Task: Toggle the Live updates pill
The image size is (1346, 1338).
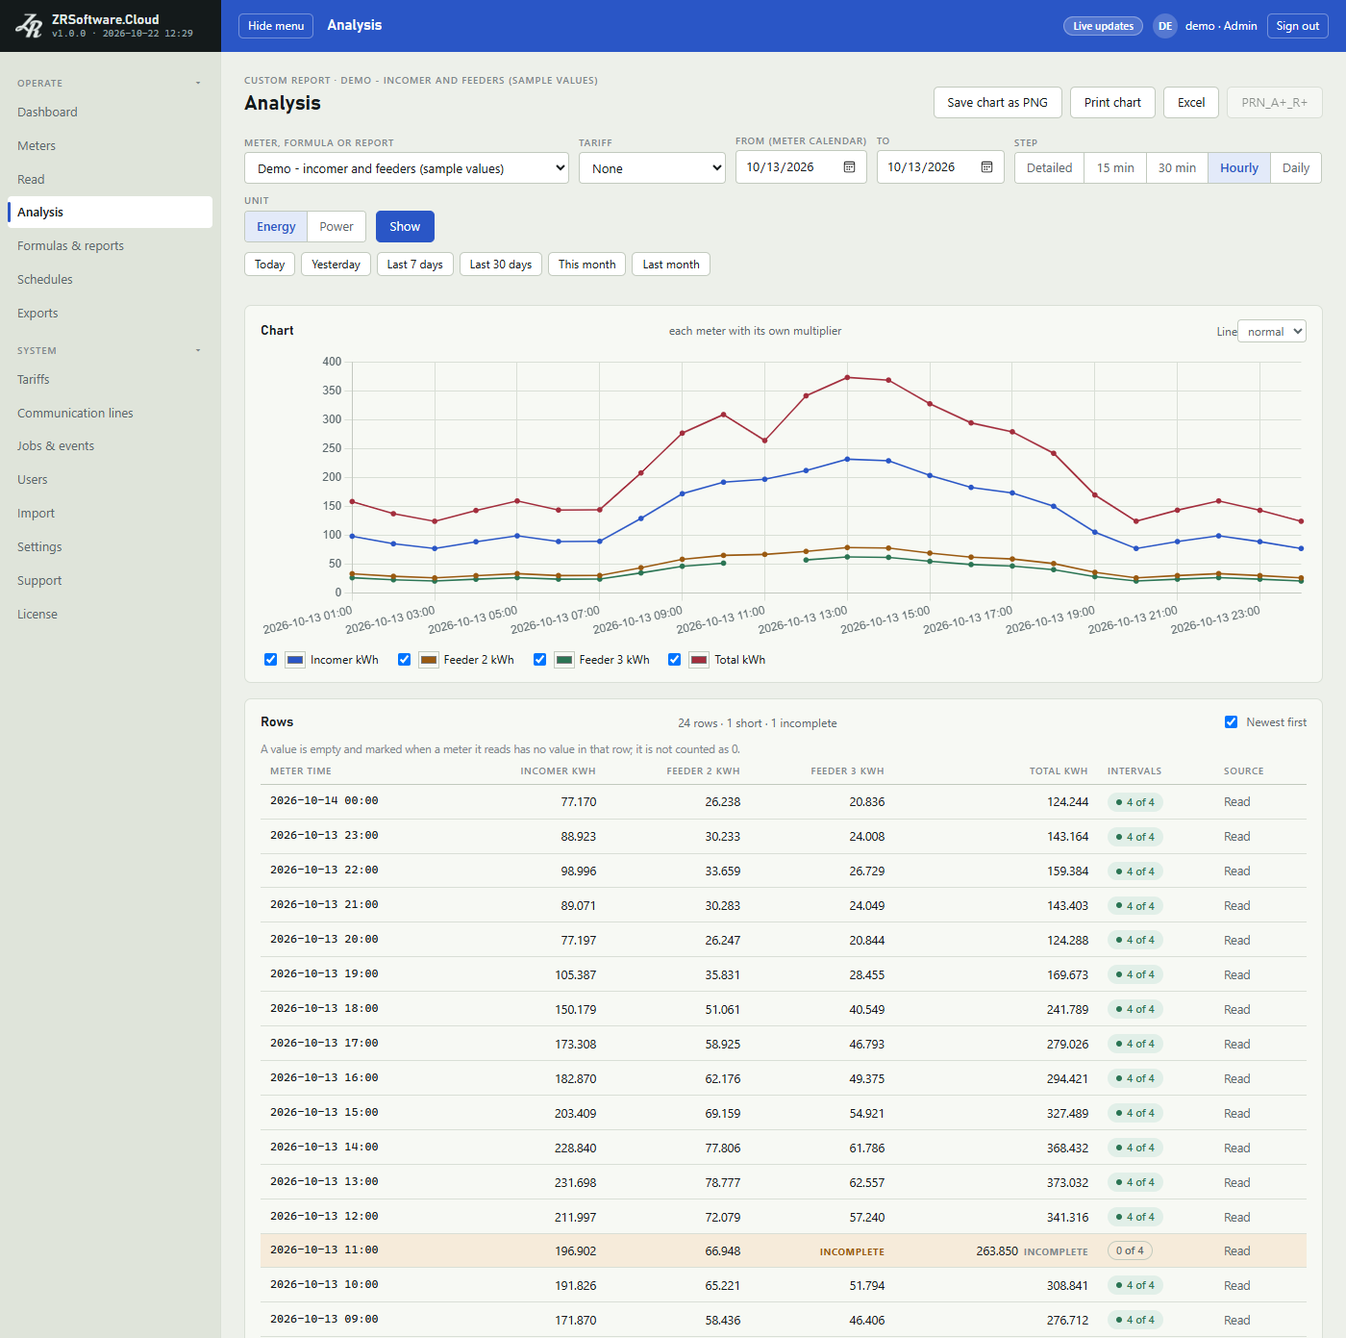Action: [1103, 26]
